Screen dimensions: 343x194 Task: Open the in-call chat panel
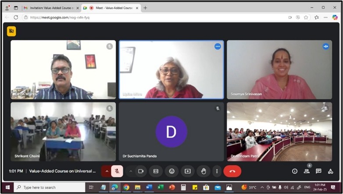(x=318, y=171)
